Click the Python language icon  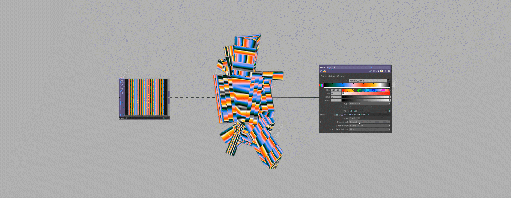381,71
